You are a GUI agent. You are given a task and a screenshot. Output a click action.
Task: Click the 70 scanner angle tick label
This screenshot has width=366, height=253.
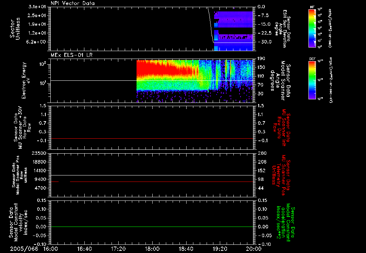[261, 85]
